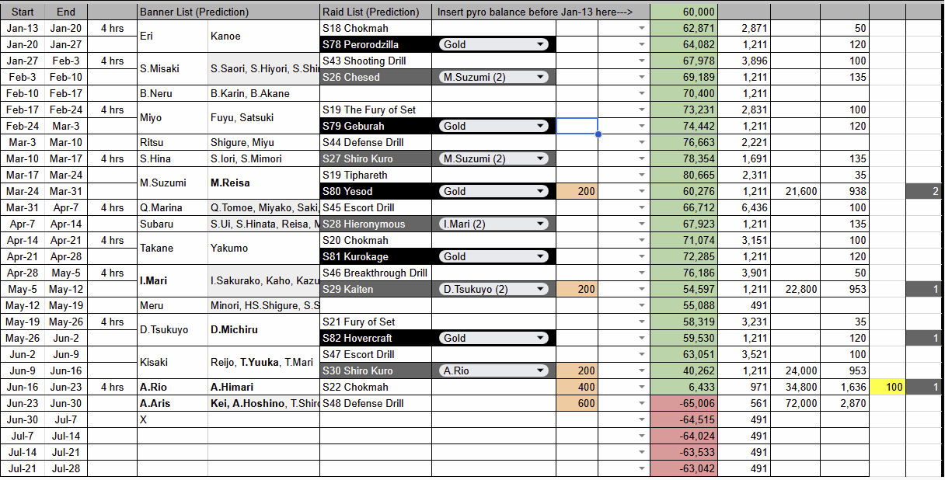Select the S44 Defense Drill cell
The image size is (945, 480).
tap(376, 142)
